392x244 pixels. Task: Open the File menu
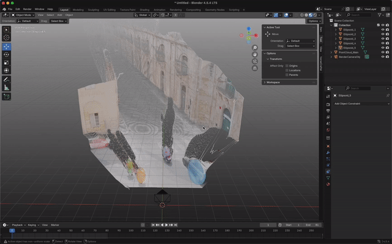pos(10,9)
